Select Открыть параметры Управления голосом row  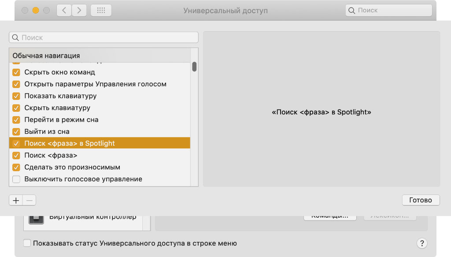click(x=95, y=84)
